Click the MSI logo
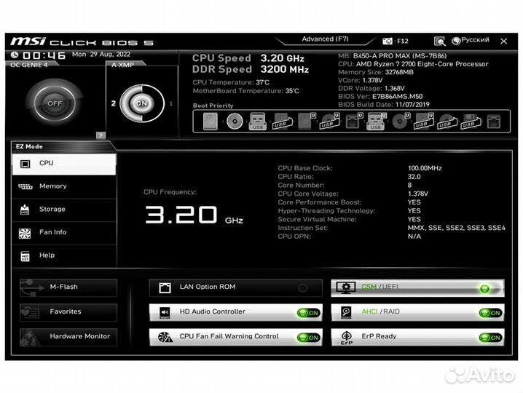Image resolution: width=523 pixels, height=393 pixels. click(28, 41)
